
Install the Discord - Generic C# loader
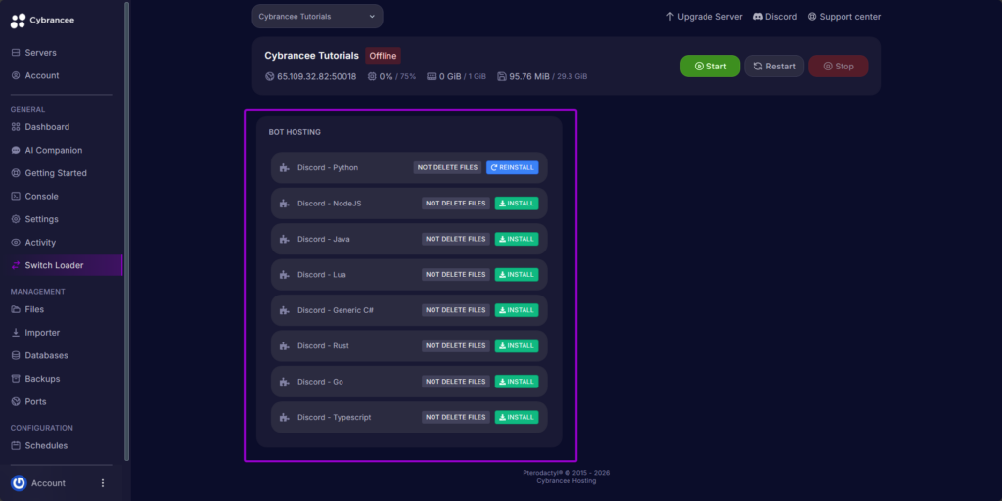pos(517,310)
